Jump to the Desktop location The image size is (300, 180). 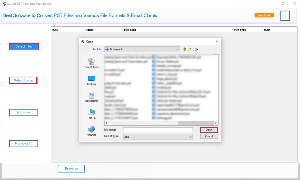(x=92, y=80)
